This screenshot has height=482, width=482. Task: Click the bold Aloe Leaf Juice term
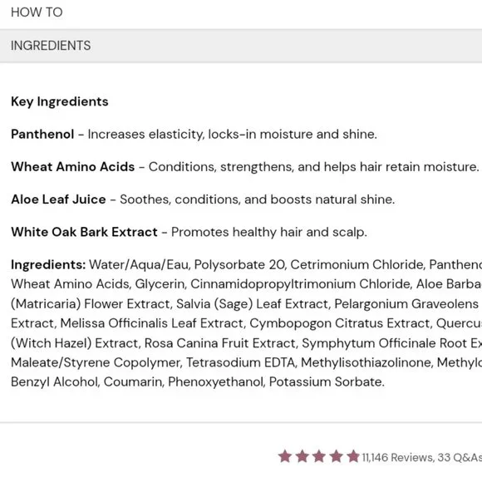pos(58,199)
